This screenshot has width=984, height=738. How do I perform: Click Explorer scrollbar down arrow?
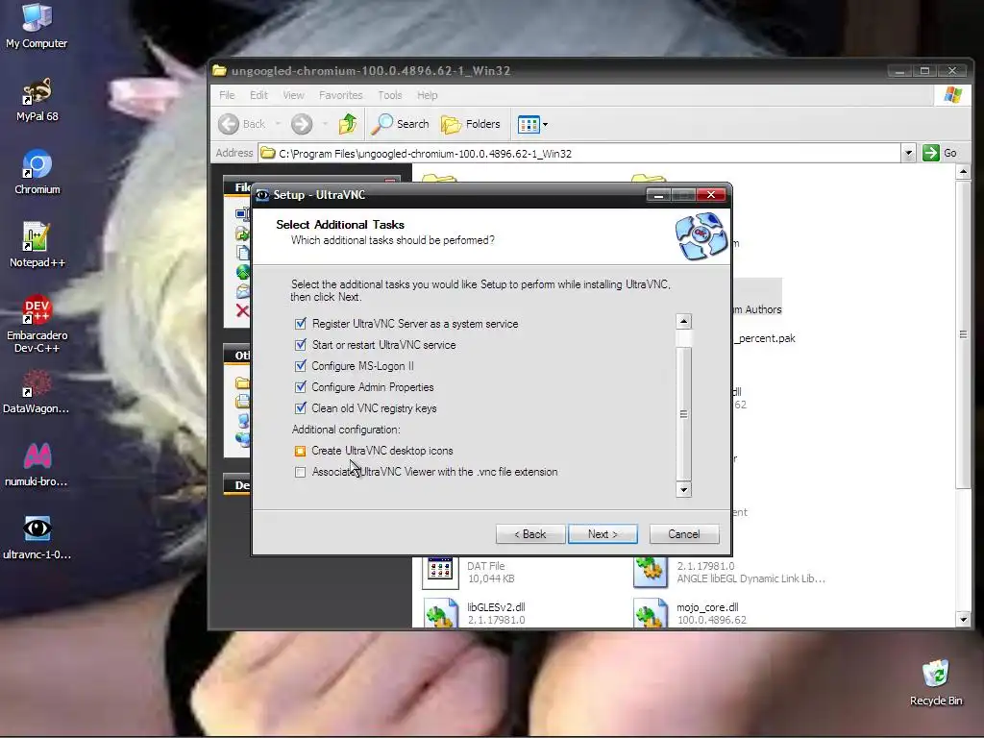coord(963,620)
